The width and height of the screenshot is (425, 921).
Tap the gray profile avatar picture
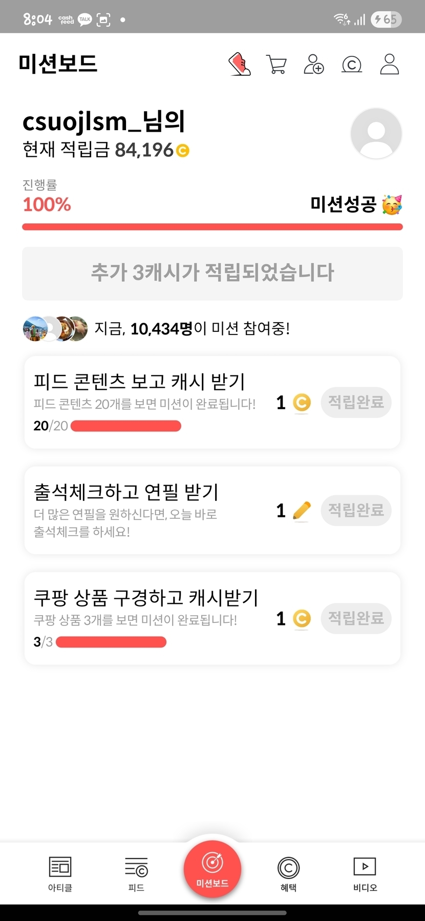click(376, 133)
